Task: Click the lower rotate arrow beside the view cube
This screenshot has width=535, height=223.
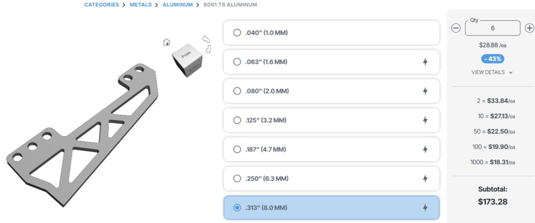Action: click(209, 49)
